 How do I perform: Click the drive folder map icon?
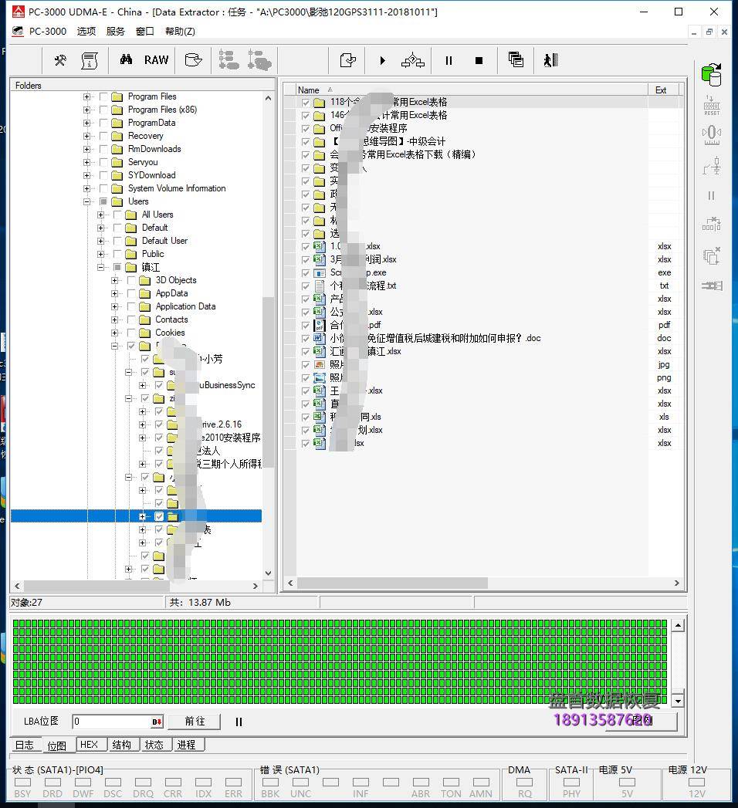pyautogui.click(x=193, y=59)
